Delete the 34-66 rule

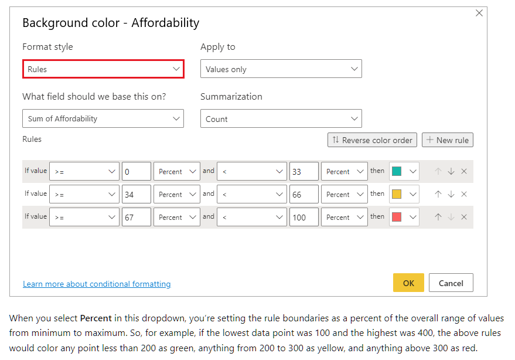click(464, 194)
